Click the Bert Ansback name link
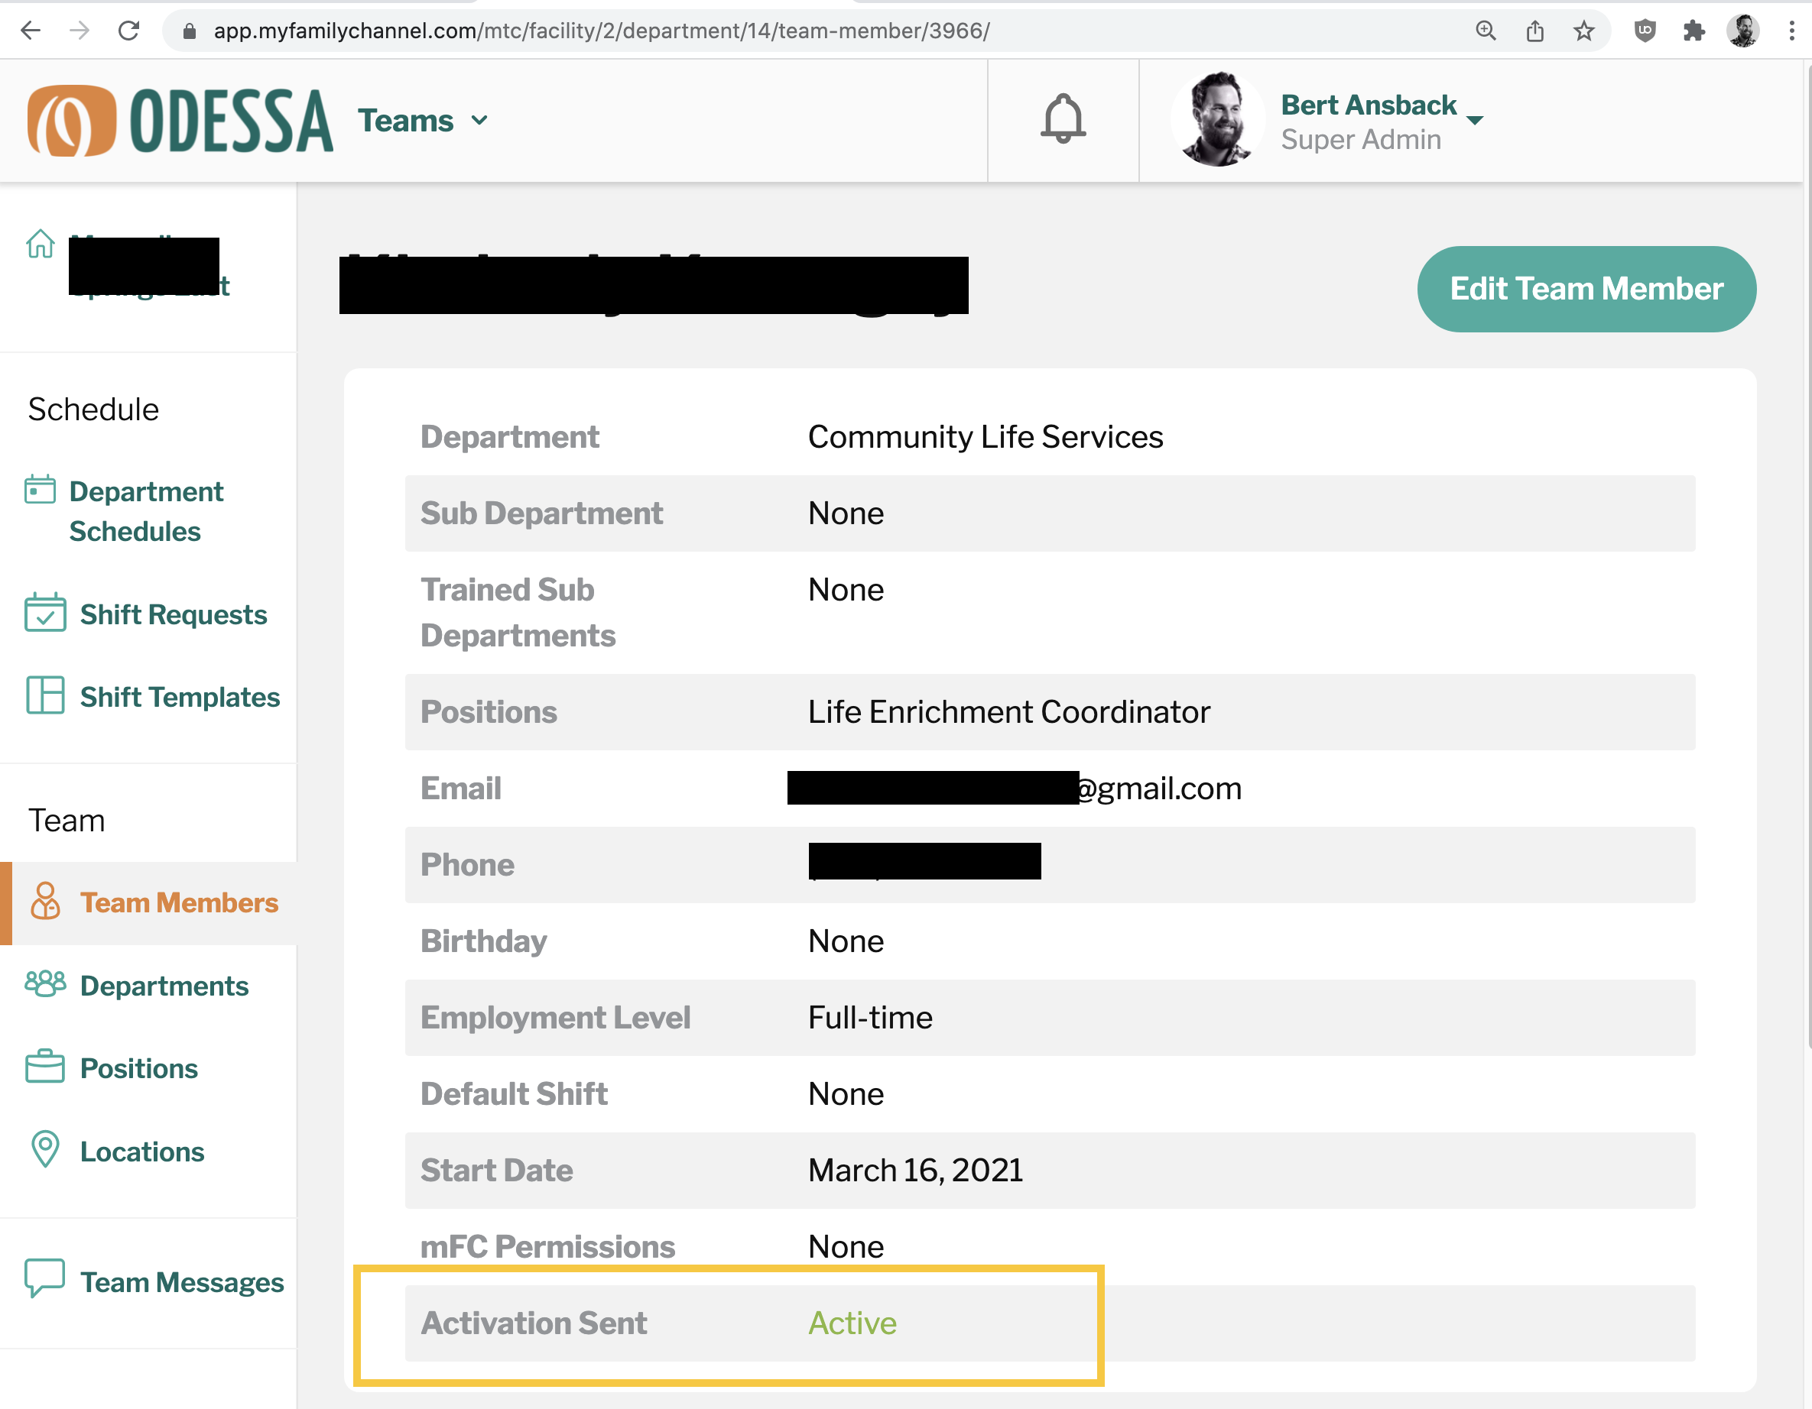 [x=1368, y=105]
